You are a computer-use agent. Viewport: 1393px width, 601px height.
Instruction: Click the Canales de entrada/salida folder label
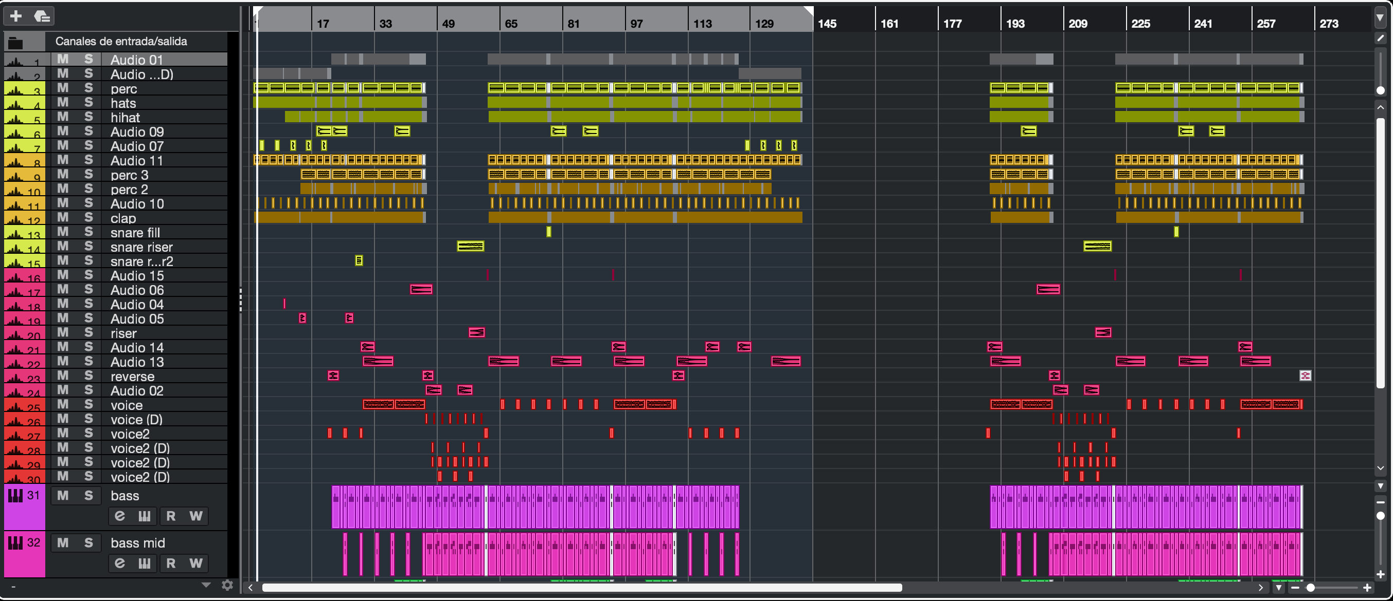[121, 42]
